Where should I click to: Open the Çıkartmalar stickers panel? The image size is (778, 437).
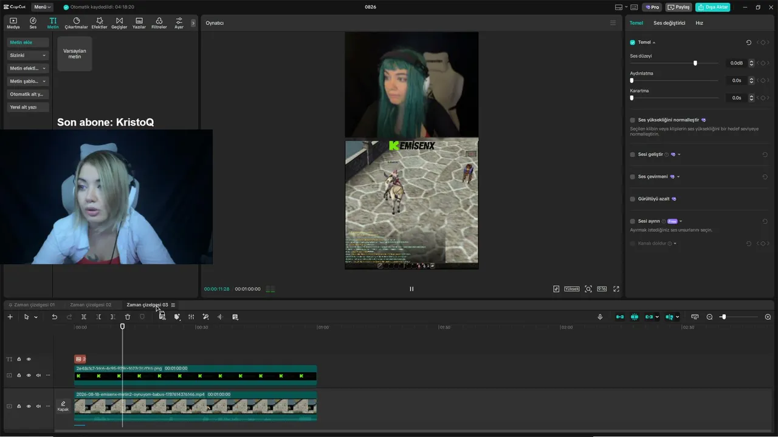[77, 23]
